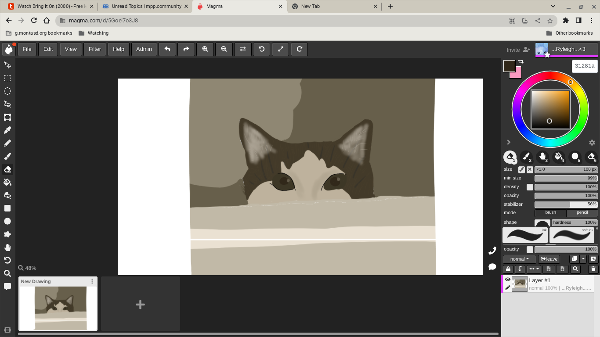Open the voice call phone icon

492,251
